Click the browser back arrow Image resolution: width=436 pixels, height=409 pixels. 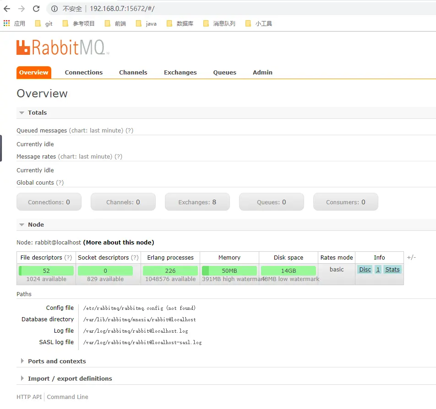point(7,9)
